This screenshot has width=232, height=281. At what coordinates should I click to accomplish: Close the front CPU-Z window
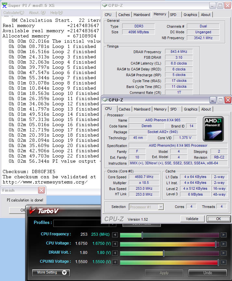pos(228,100)
